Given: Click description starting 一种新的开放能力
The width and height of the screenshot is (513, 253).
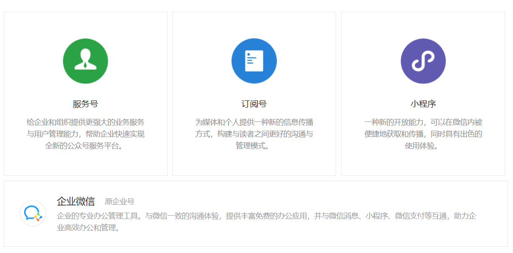Looking at the screenshot, I should point(423,134).
